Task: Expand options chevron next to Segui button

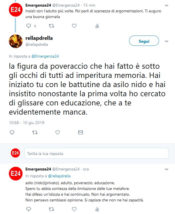Action: (x=166, y=41)
